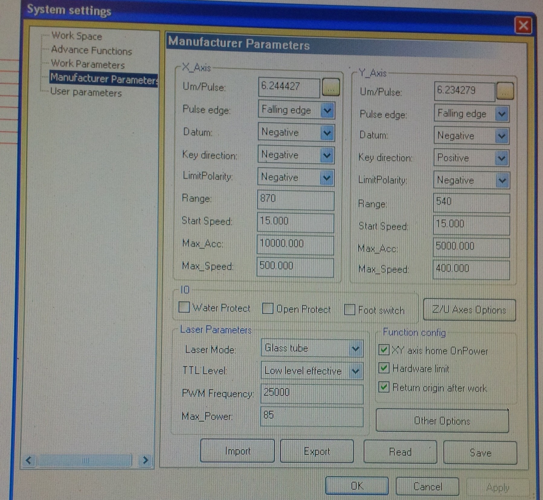Enable the Water Protect checkbox
Image resolution: width=543 pixels, height=500 pixels.
click(x=184, y=307)
